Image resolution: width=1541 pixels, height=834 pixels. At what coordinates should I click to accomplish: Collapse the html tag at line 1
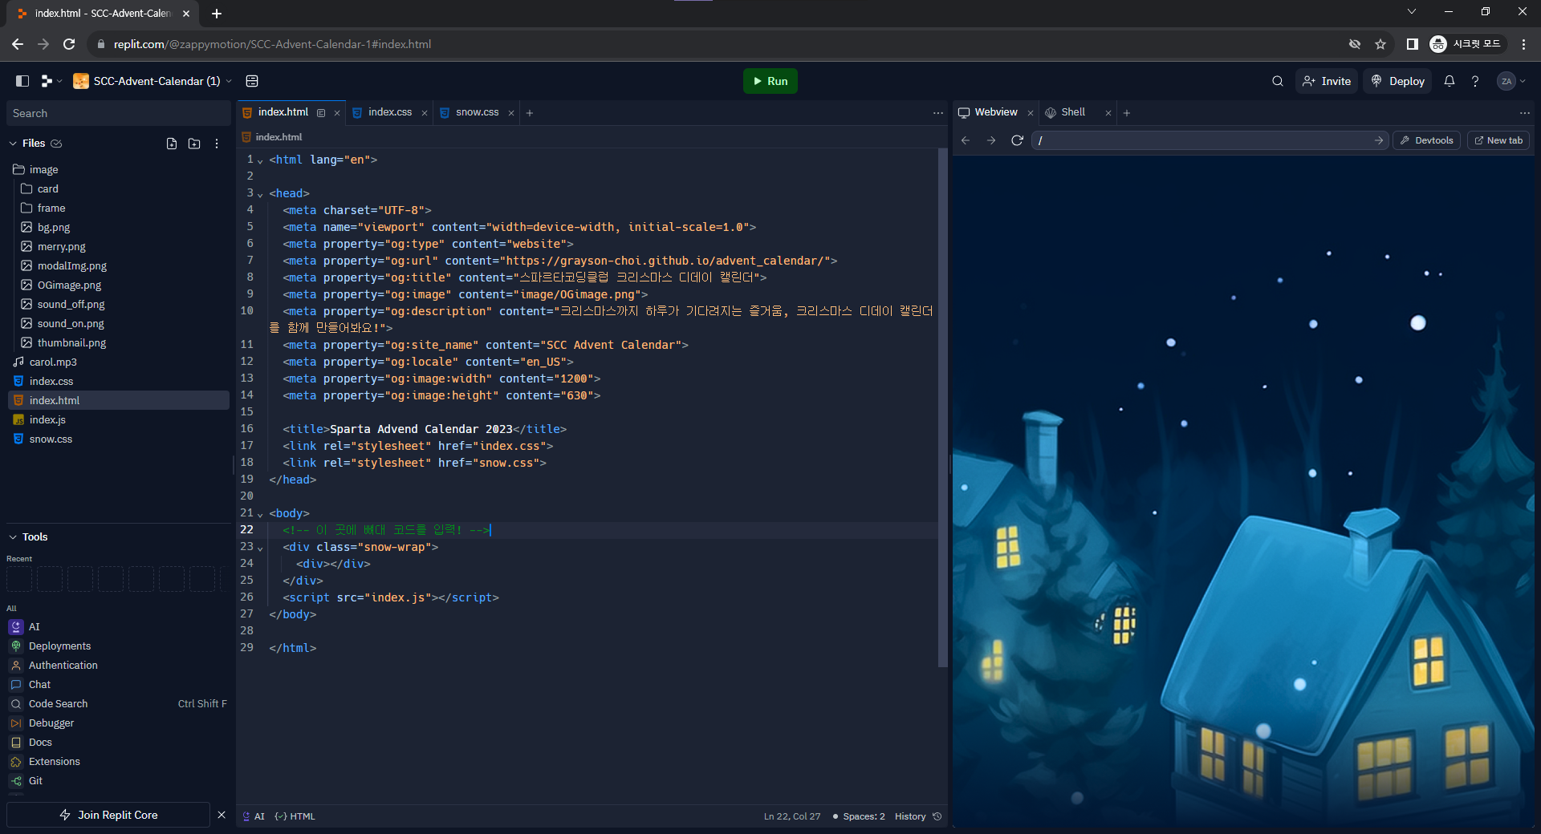(260, 160)
